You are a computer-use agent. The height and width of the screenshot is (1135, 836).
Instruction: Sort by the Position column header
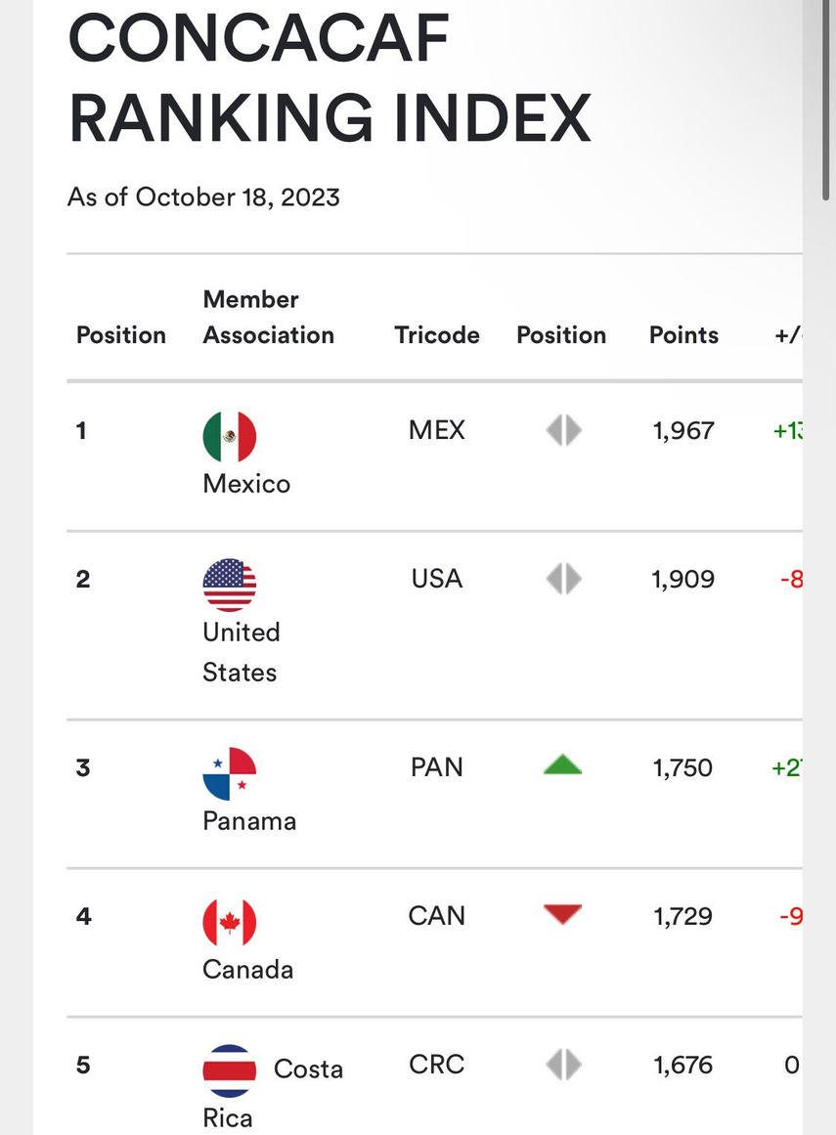click(x=121, y=335)
